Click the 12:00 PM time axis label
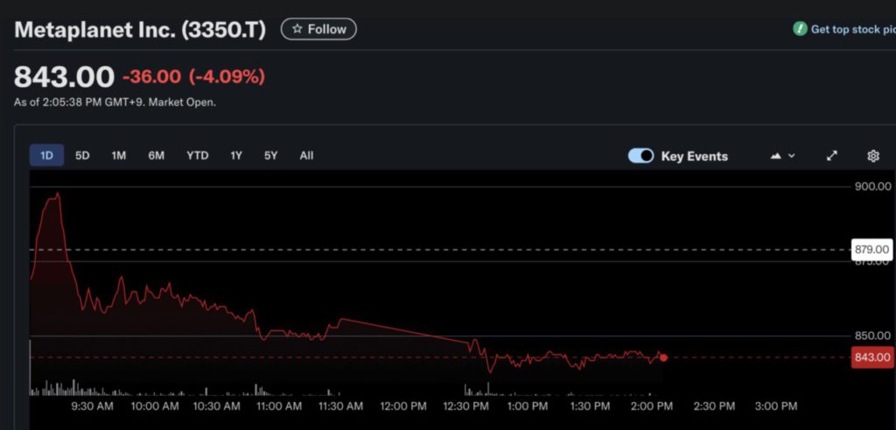This screenshot has width=896, height=430. [404, 406]
